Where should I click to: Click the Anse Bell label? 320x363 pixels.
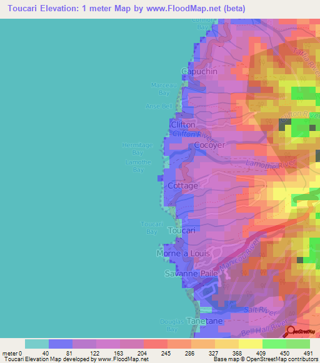[159, 106]
